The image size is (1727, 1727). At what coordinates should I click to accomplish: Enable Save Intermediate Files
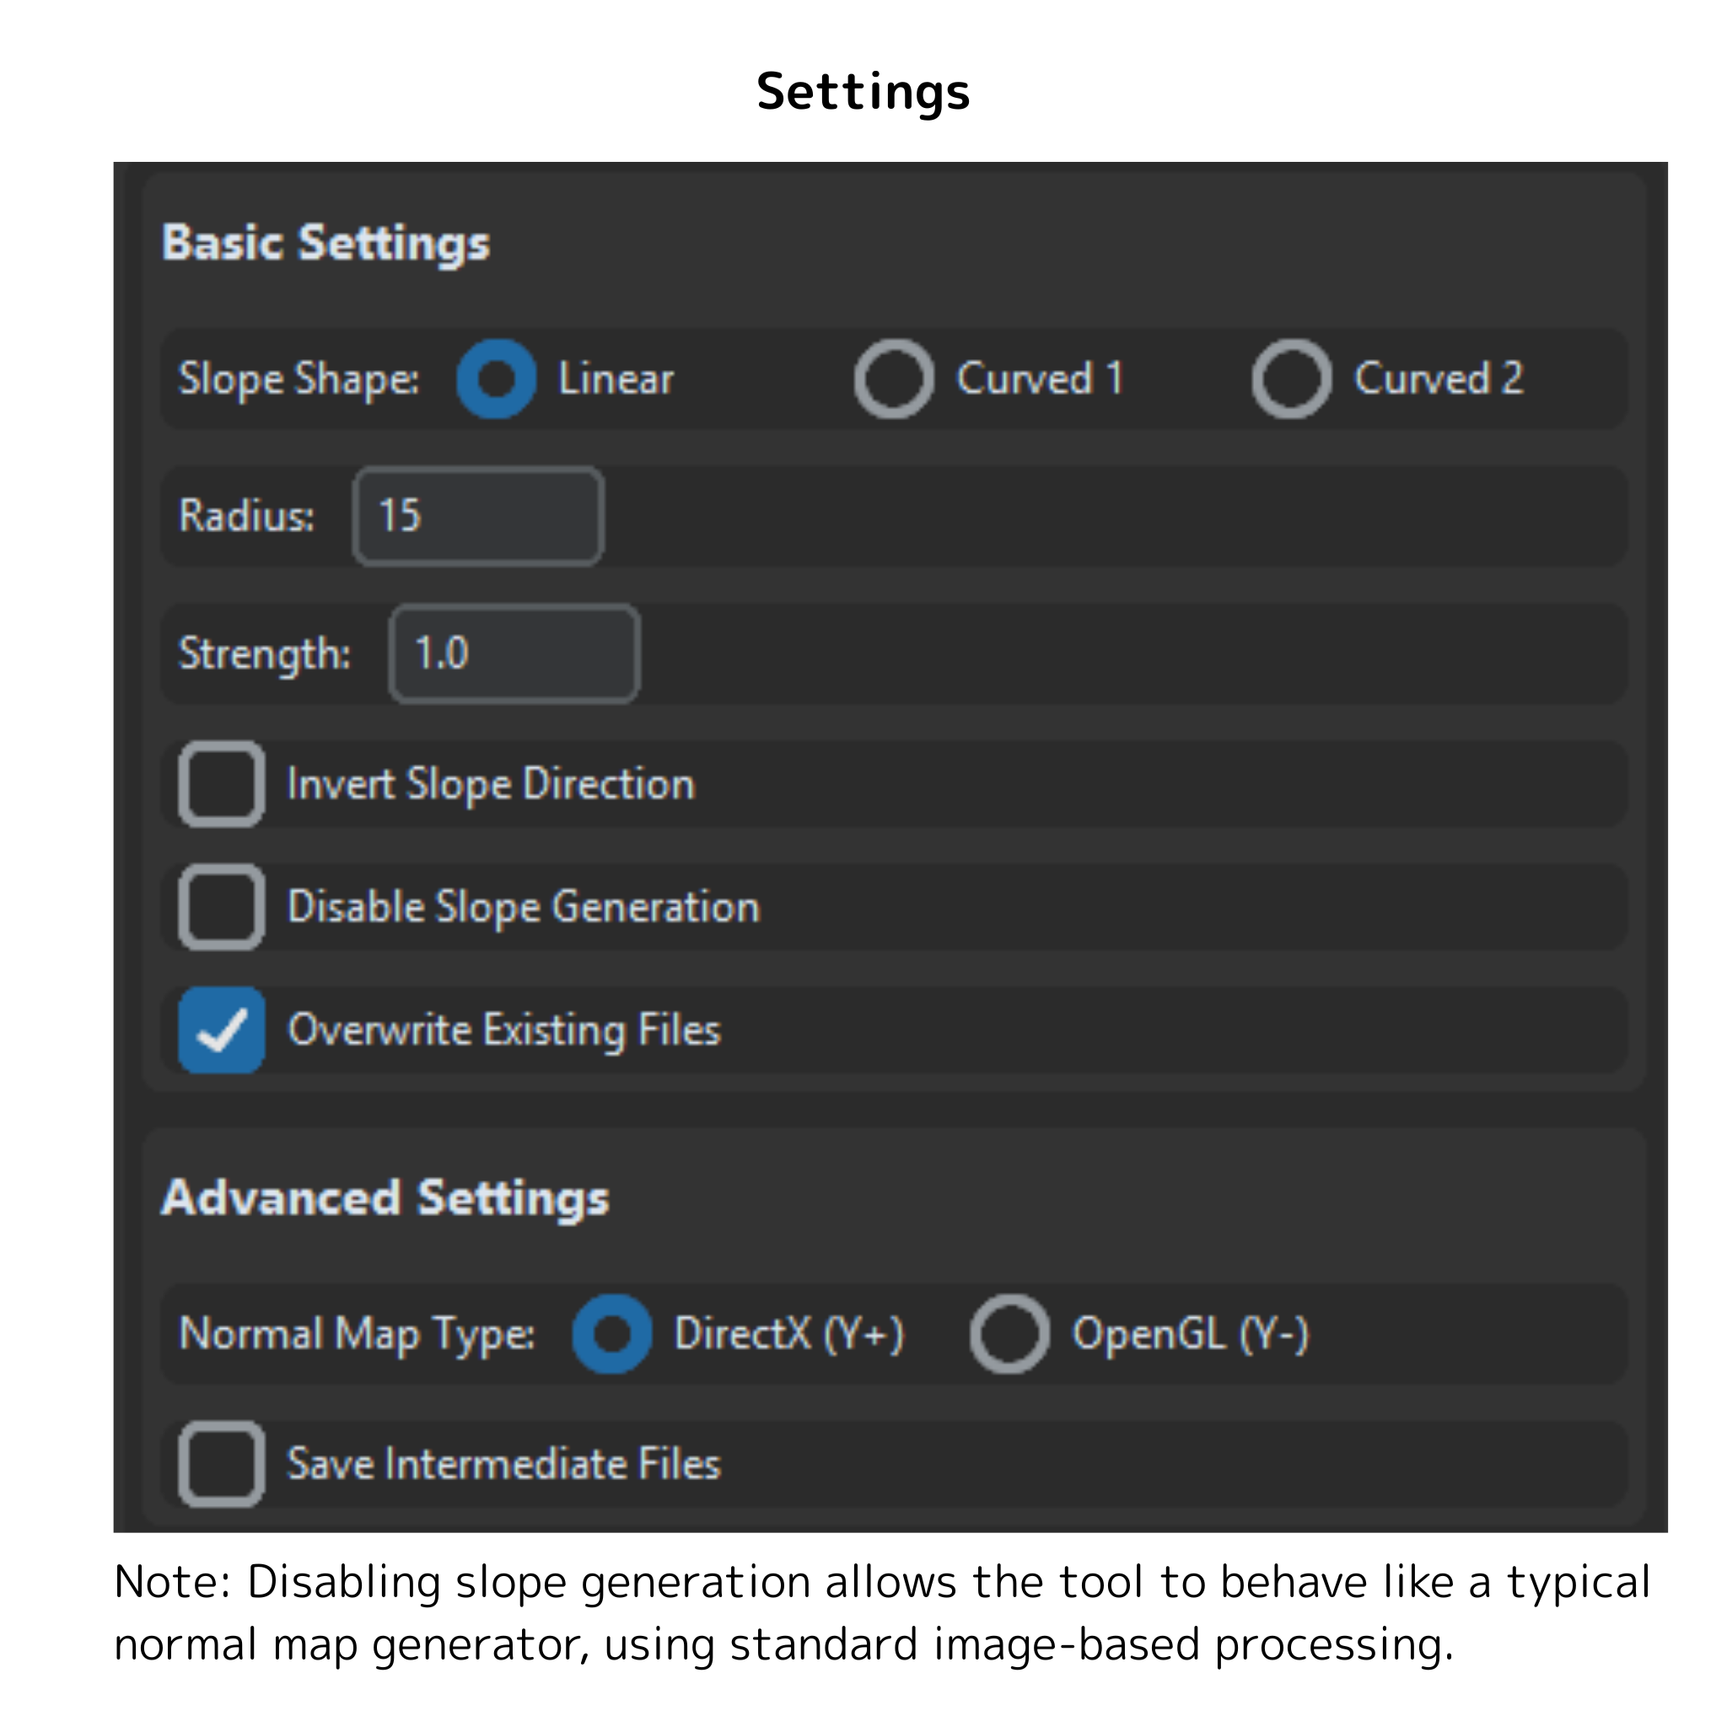point(222,1464)
